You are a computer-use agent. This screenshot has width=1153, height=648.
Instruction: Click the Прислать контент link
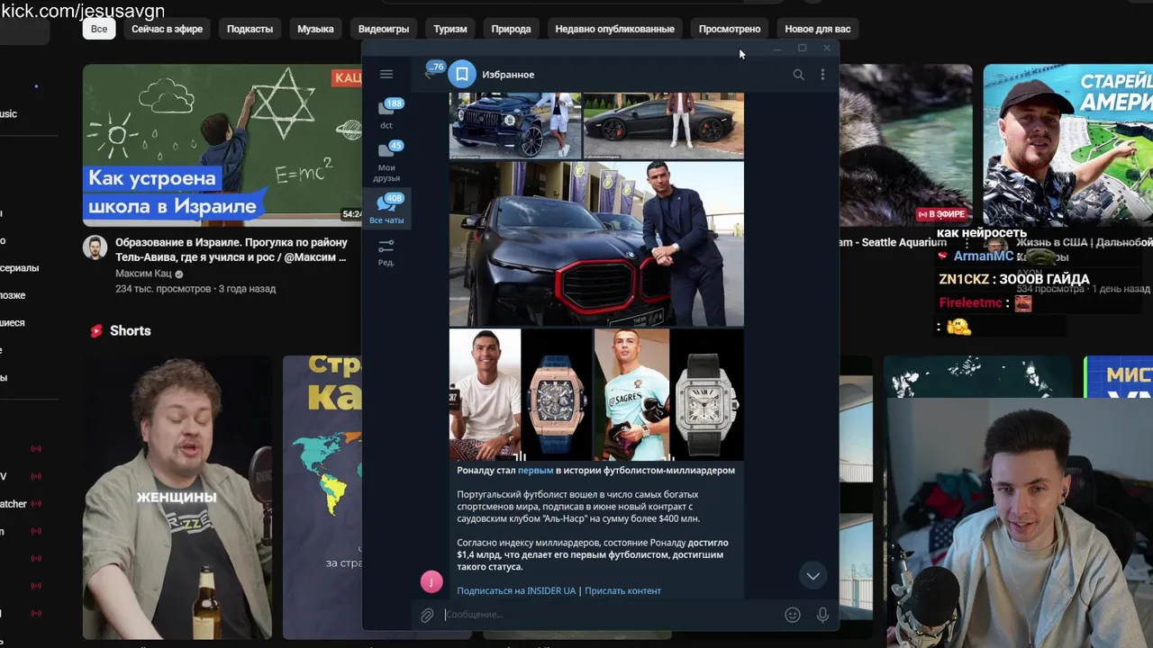(x=622, y=590)
